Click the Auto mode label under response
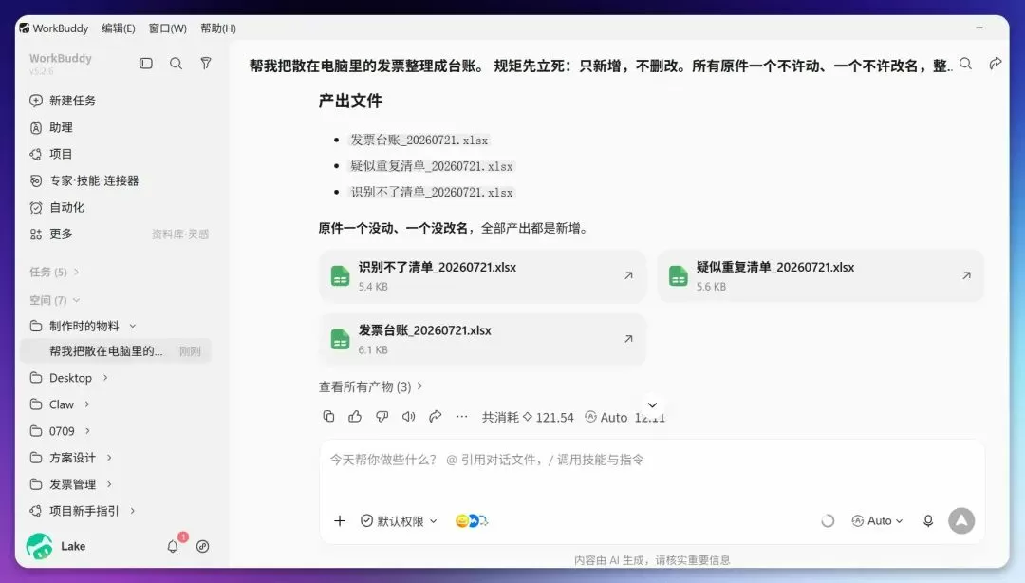1025x583 pixels. pyautogui.click(x=606, y=417)
